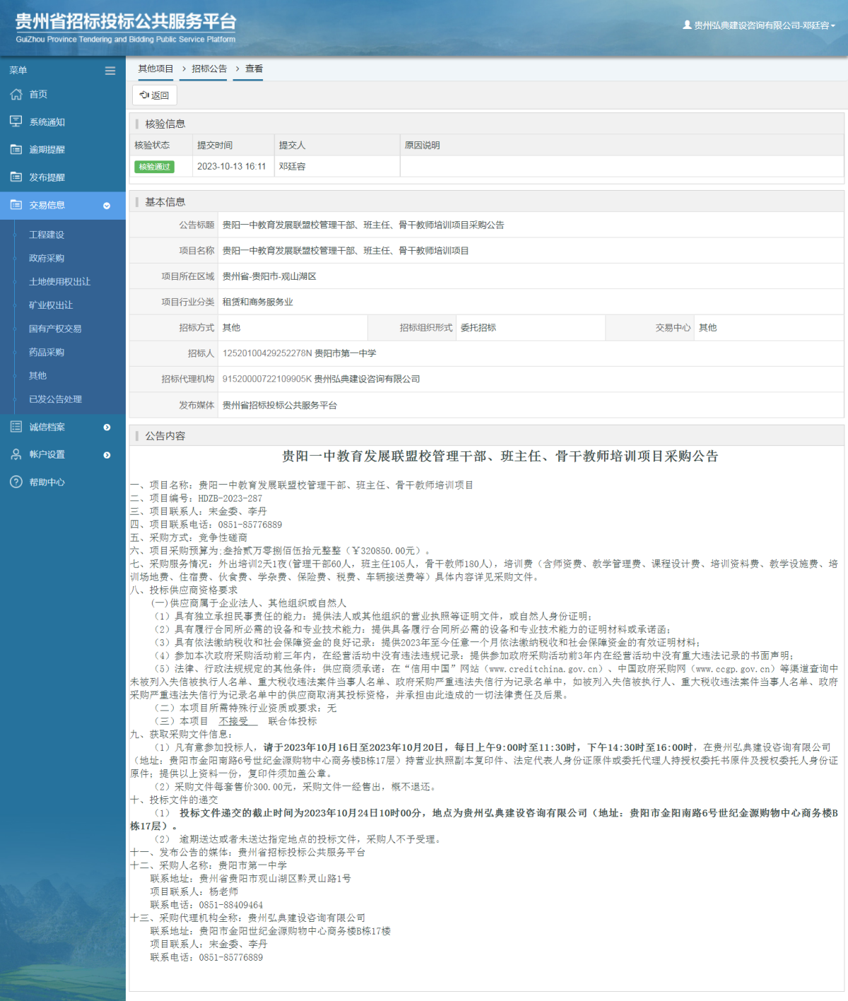Click the 返回 back button

pyautogui.click(x=153, y=95)
